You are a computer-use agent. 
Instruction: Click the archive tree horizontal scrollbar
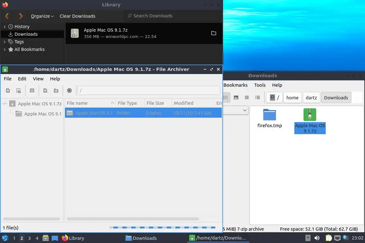point(31,219)
